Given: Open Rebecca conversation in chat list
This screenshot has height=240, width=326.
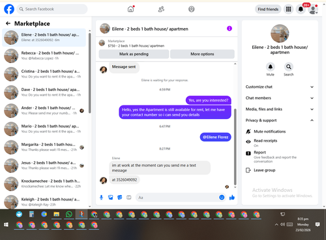Looking at the screenshot, I should click(x=44, y=56).
